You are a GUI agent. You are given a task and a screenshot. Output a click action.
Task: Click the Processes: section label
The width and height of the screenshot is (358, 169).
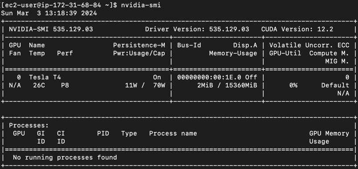(x=29, y=126)
